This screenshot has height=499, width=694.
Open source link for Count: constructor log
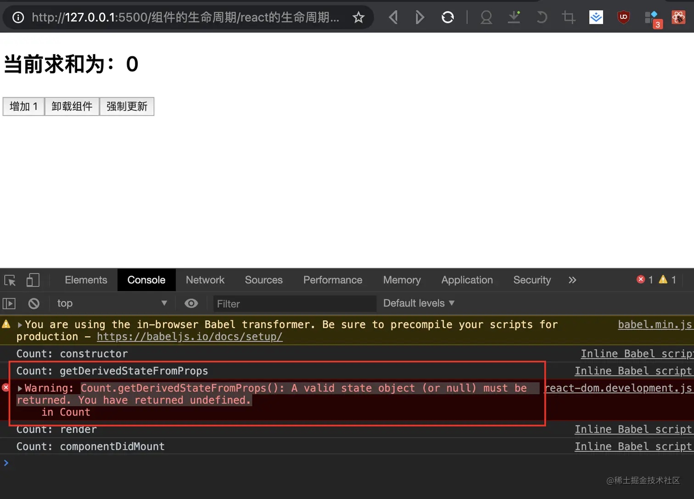(x=637, y=354)
